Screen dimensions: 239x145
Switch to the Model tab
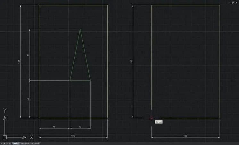(x=16, y=143)
